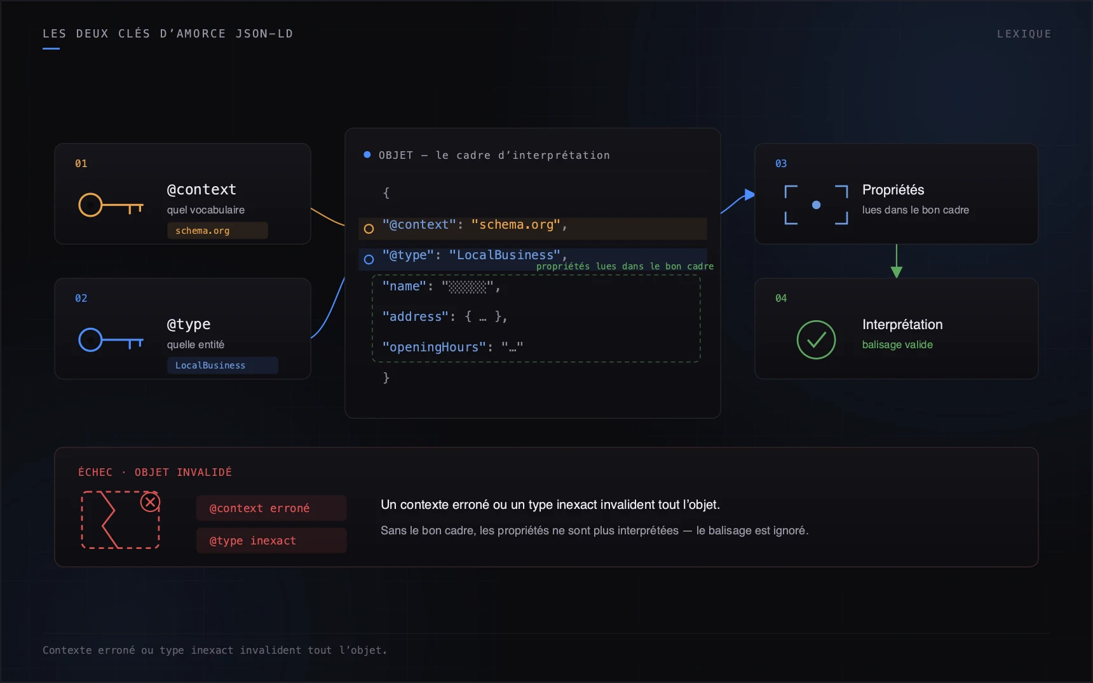Image resolution: width=1093 pixels, height=683 pixels.
Task: Click the "openingHours" code line
Action: coord(452,347)
